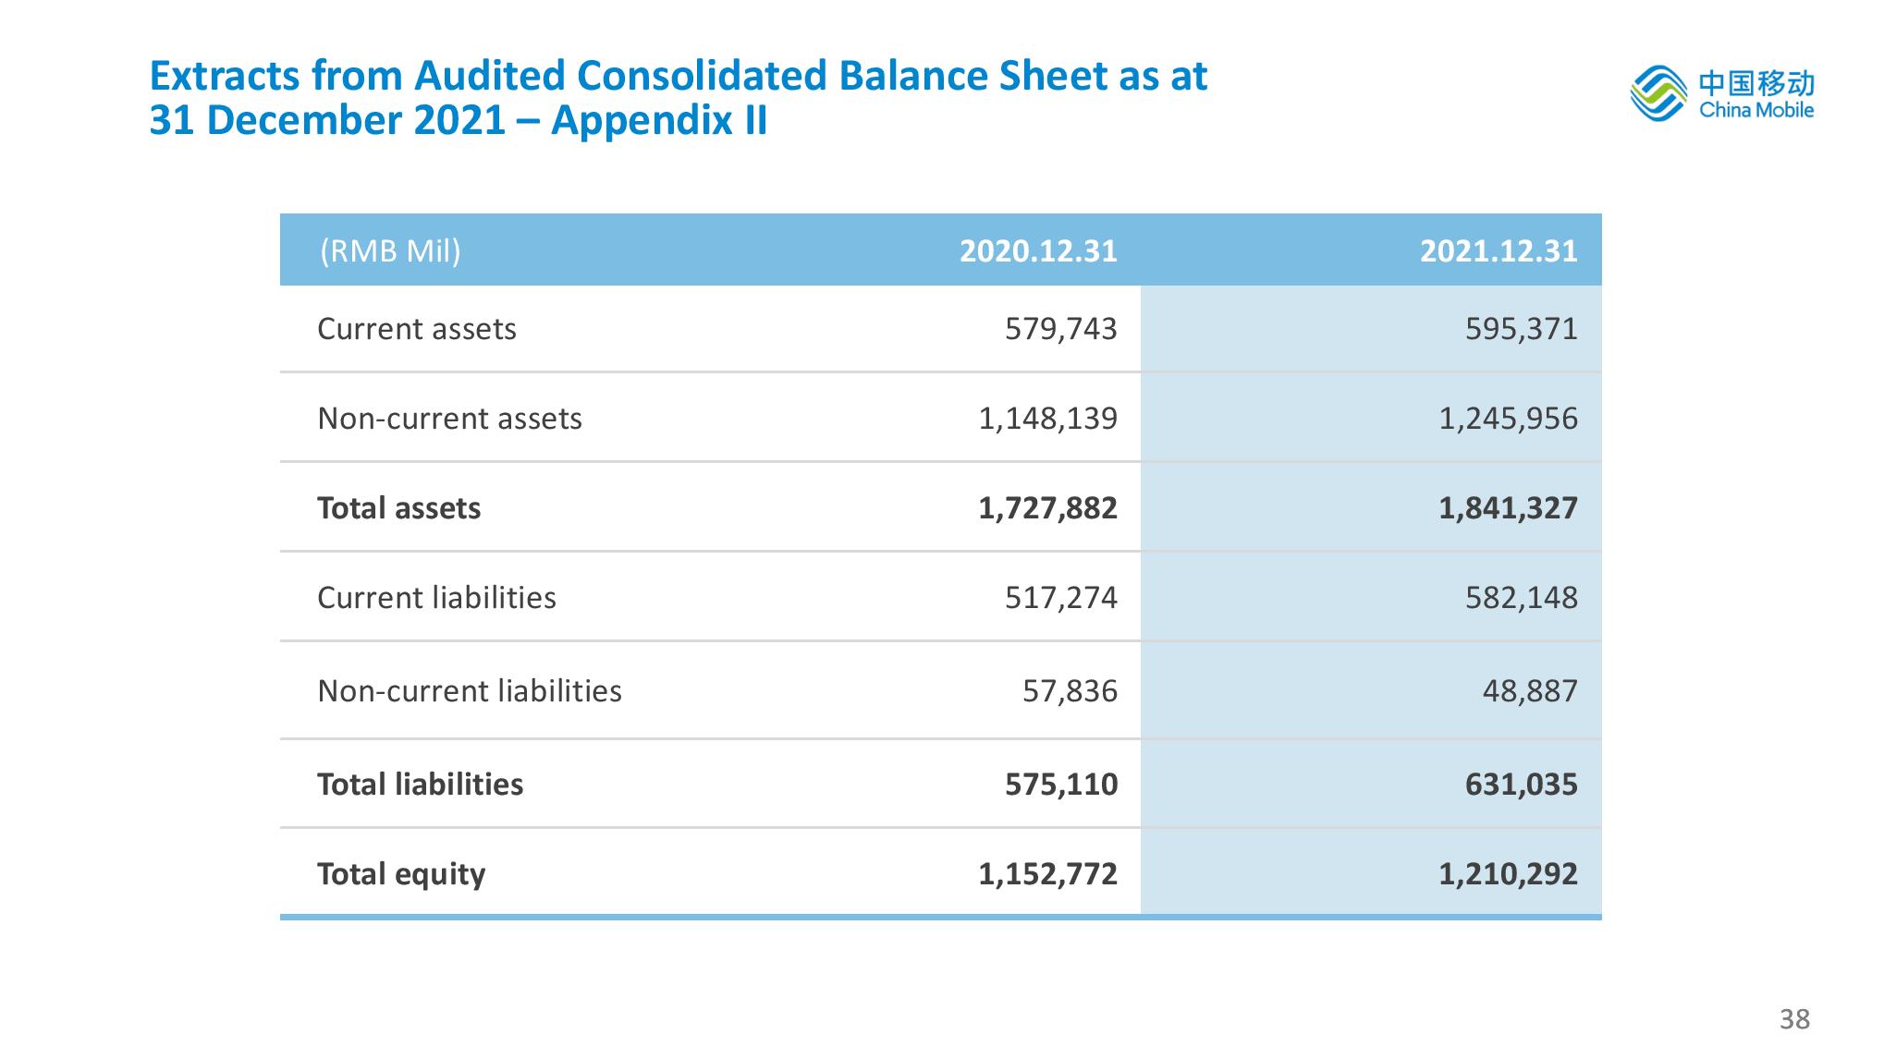Select the 'Non-current liabilities' row label

[x=469, y=691]
